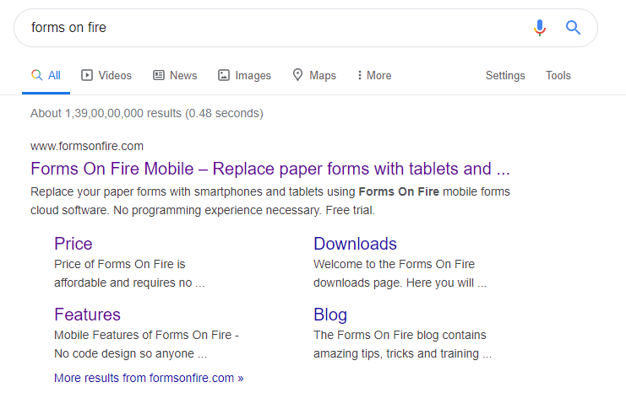626x393 pixels.
Task: Open the Downloads sitelink
Action: tap(355, 244)
